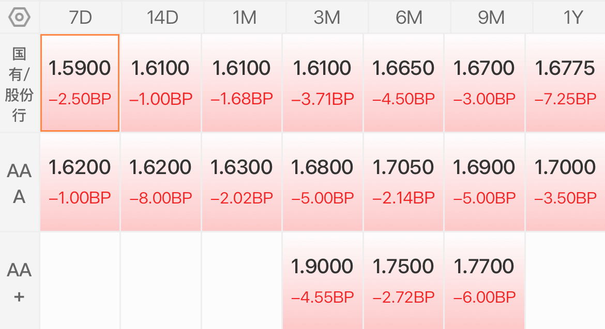Select the 1.6775 one-year cell
The width and height of the screenshot is (605, 329).
[x=565, y=83]
